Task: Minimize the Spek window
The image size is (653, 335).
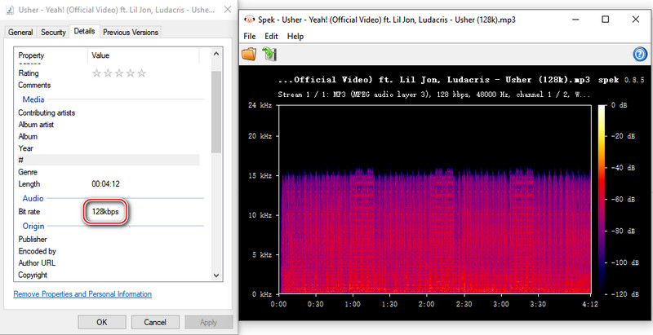Action: [576, 19]
